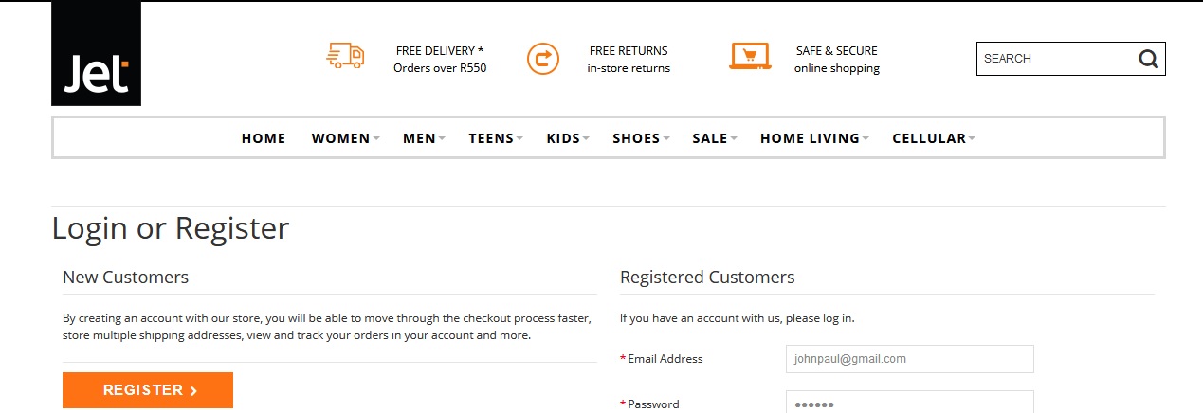This screenshot has width=1203, height=413.
Task: Open the Teens dropdown arrow
Action: point(520,138)
